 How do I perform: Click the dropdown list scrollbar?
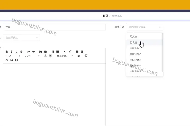coord(162,52)
